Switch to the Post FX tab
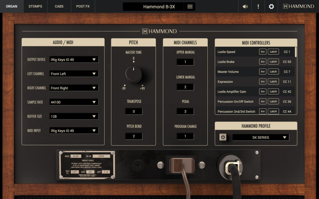 coord(83,7)
